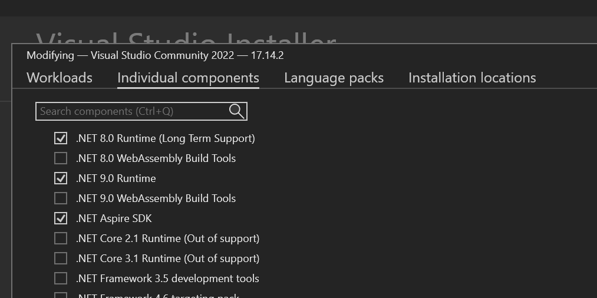Uncheck the .NET 9.0 Runtime checkbox
The image size is (597, 298).
coord(61,178)
